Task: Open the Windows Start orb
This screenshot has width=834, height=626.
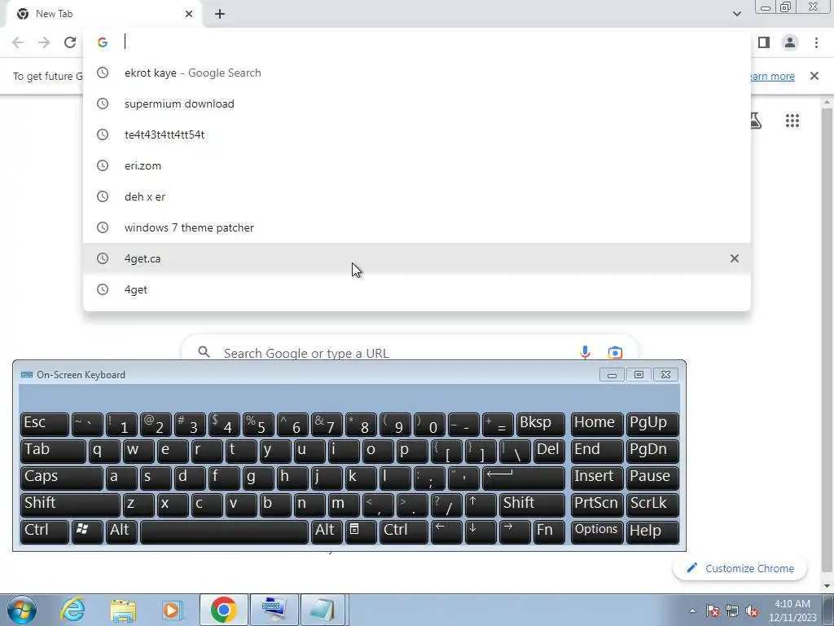Action: point(22,610)
